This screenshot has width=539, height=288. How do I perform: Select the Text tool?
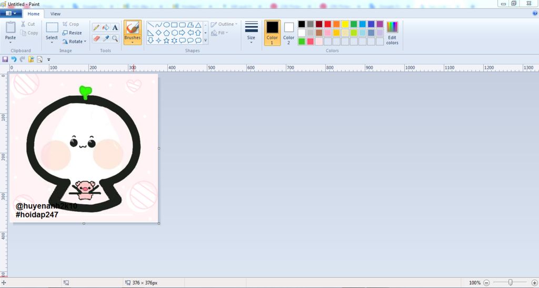coord(115,28)
